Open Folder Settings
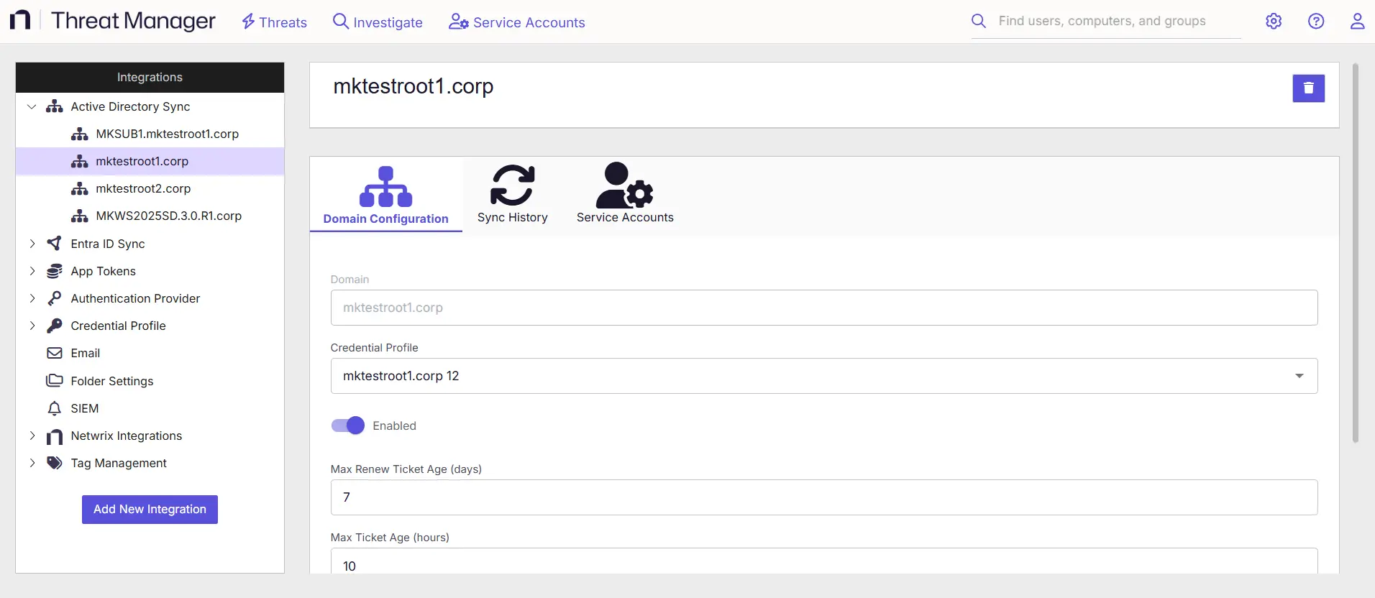The height and width of the screenshot is (598, 1375). coord(111,381)
